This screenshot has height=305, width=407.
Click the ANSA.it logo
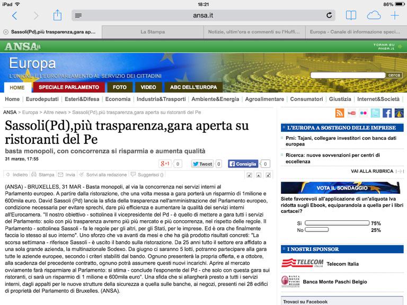tap(23, 47)
